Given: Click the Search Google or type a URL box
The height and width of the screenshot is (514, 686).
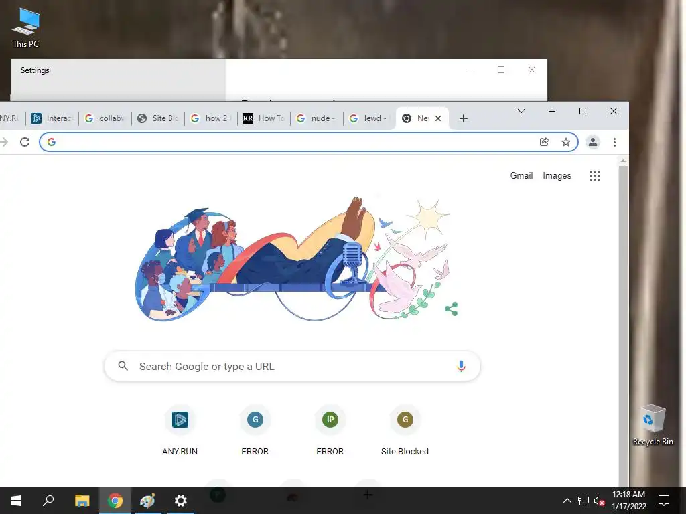Looking at the screenshot, I should click(x=292, y=366).
